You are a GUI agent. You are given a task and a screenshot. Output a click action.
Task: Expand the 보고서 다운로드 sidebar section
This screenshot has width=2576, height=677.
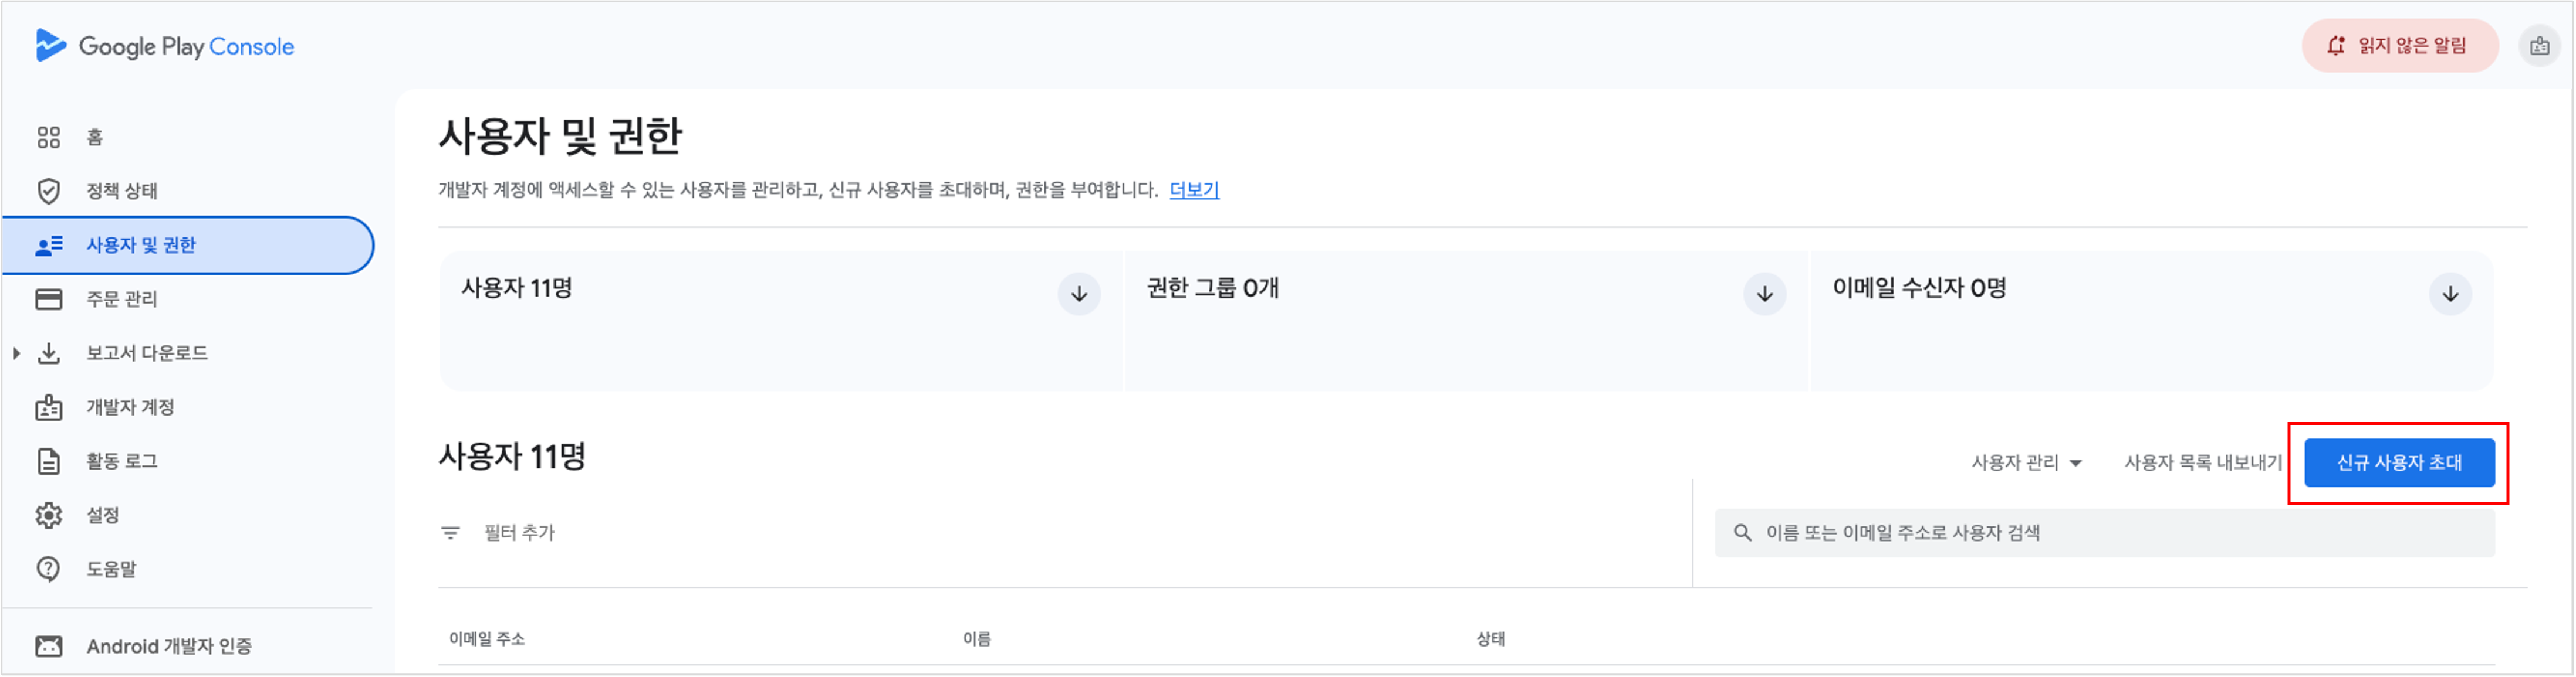15,352
